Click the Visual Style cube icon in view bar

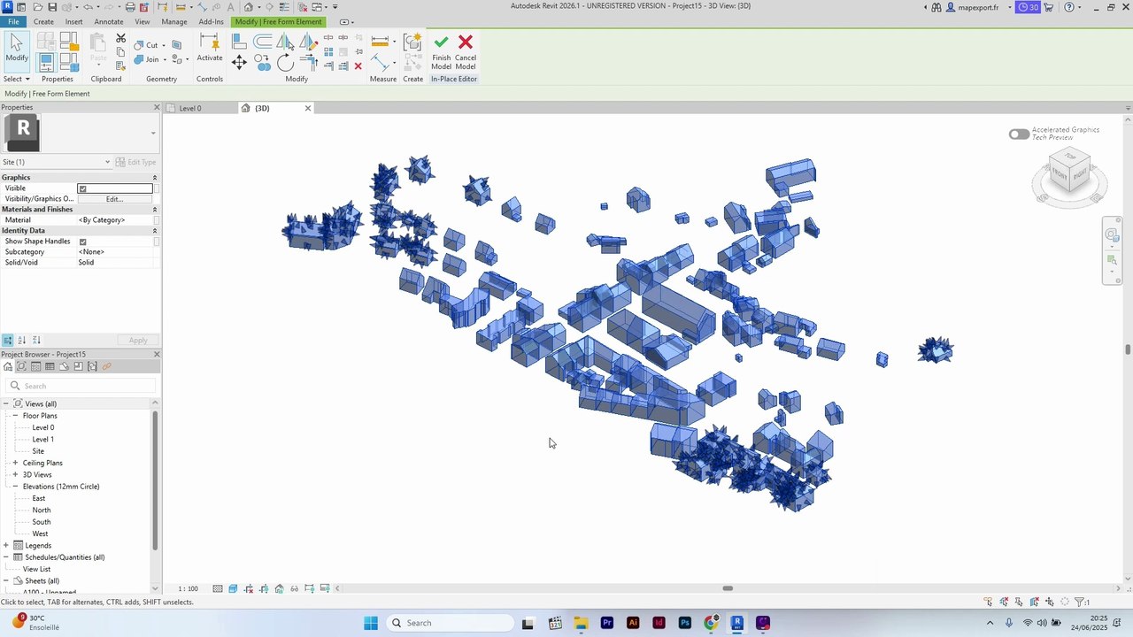[233, 588]
